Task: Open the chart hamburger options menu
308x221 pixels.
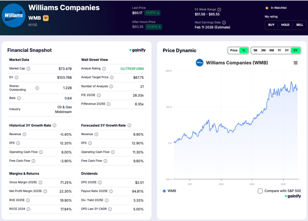Action: coord(295,63)
